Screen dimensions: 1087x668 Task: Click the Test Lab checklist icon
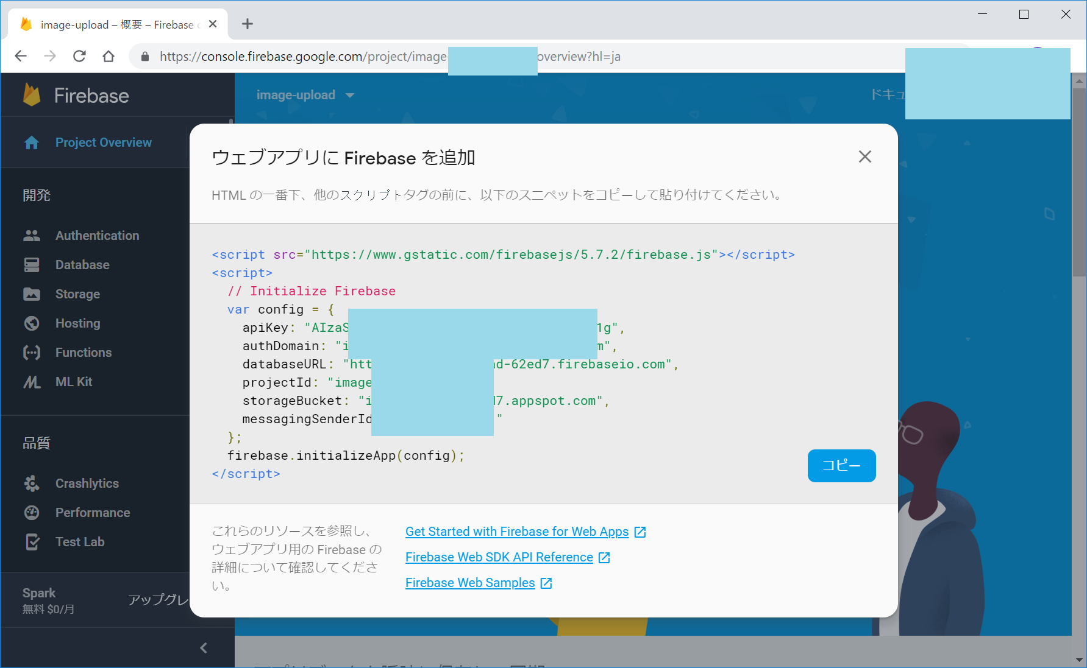click(x=32, y=542)
